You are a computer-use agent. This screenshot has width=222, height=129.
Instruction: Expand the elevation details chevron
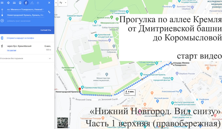pyautogui.click(x=50, y=58)
